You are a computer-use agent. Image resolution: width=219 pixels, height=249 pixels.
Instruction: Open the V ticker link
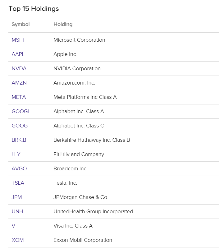(x=13, y=226)
